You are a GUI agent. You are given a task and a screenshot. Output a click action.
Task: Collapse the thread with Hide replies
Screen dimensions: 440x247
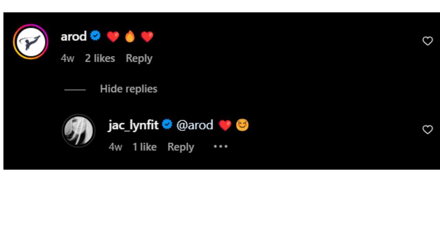(x=129, y=89)
